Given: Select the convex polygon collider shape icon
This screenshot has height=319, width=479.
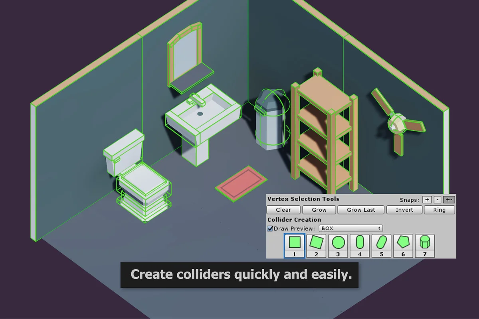Looking at the screenshot, I should coord(403,244).
